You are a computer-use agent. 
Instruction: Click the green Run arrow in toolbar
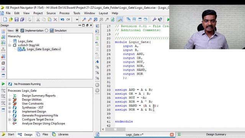(168, 20)
